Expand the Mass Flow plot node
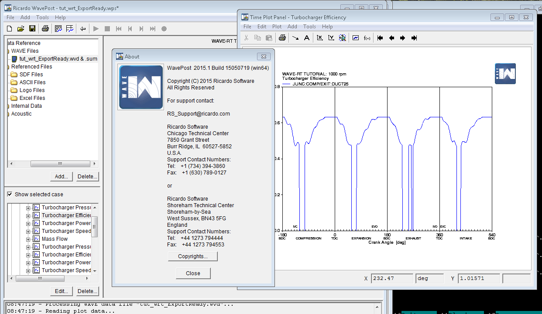Viewport: 542px width, 314px height. 28,239
